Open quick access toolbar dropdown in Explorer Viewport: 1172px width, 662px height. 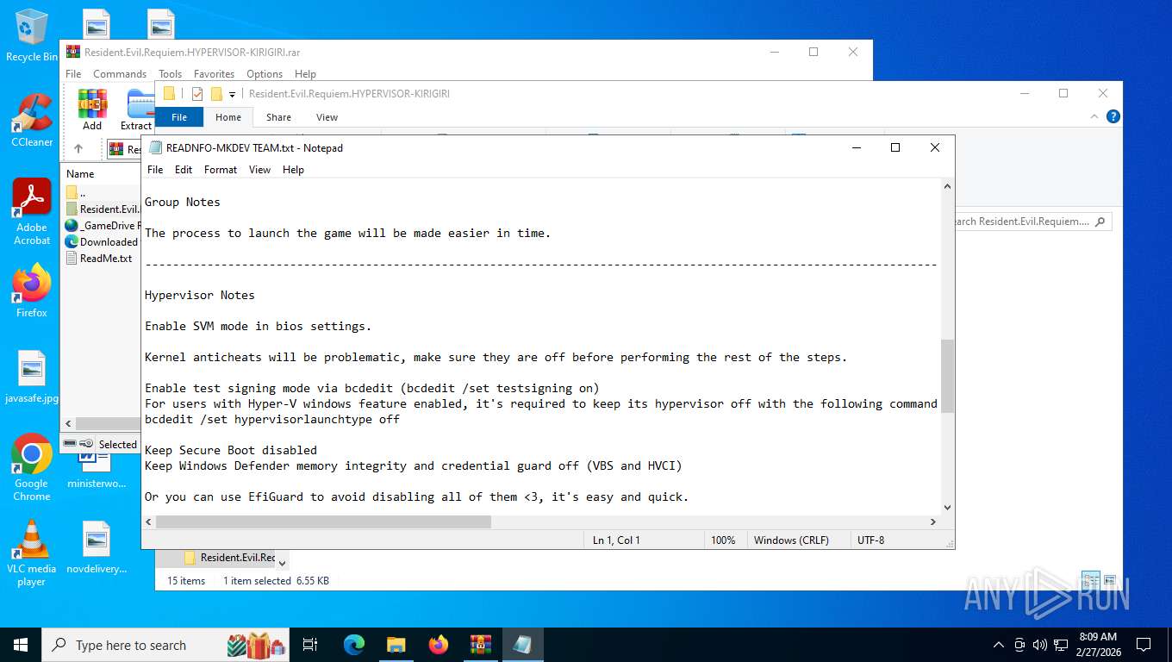232,94
